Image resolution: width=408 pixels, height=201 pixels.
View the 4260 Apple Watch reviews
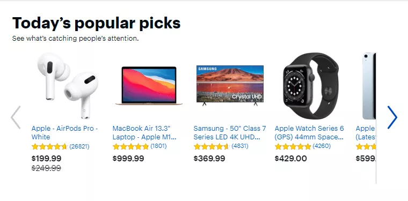click(x=322, y=146)
